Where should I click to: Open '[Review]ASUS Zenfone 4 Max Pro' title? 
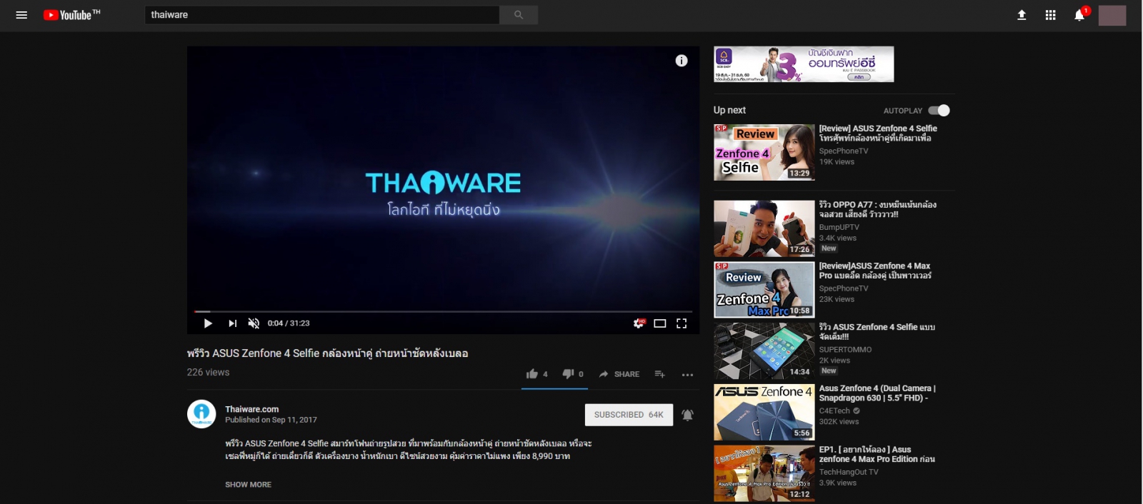(875, 271)
